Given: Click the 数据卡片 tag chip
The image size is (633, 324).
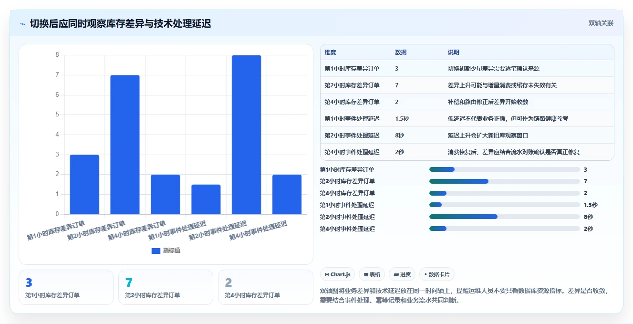Looking at the screenshot, I should pyautogui.click(x=436, y=274).
